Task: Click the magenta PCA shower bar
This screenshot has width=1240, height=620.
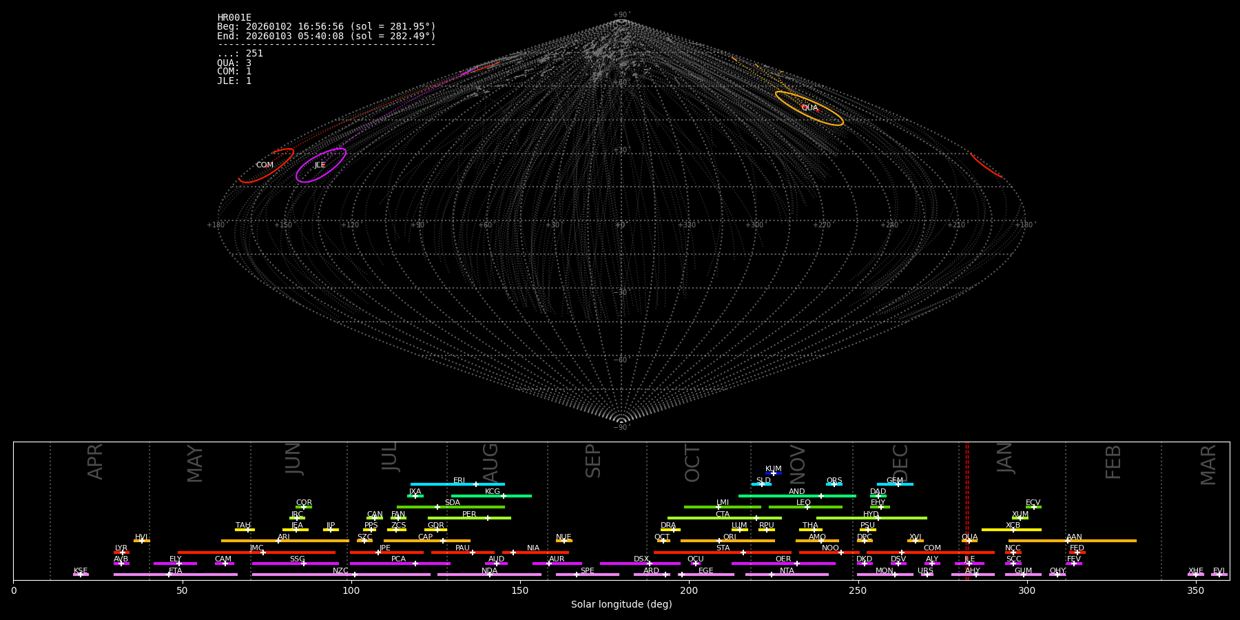Action: (400, 564)
